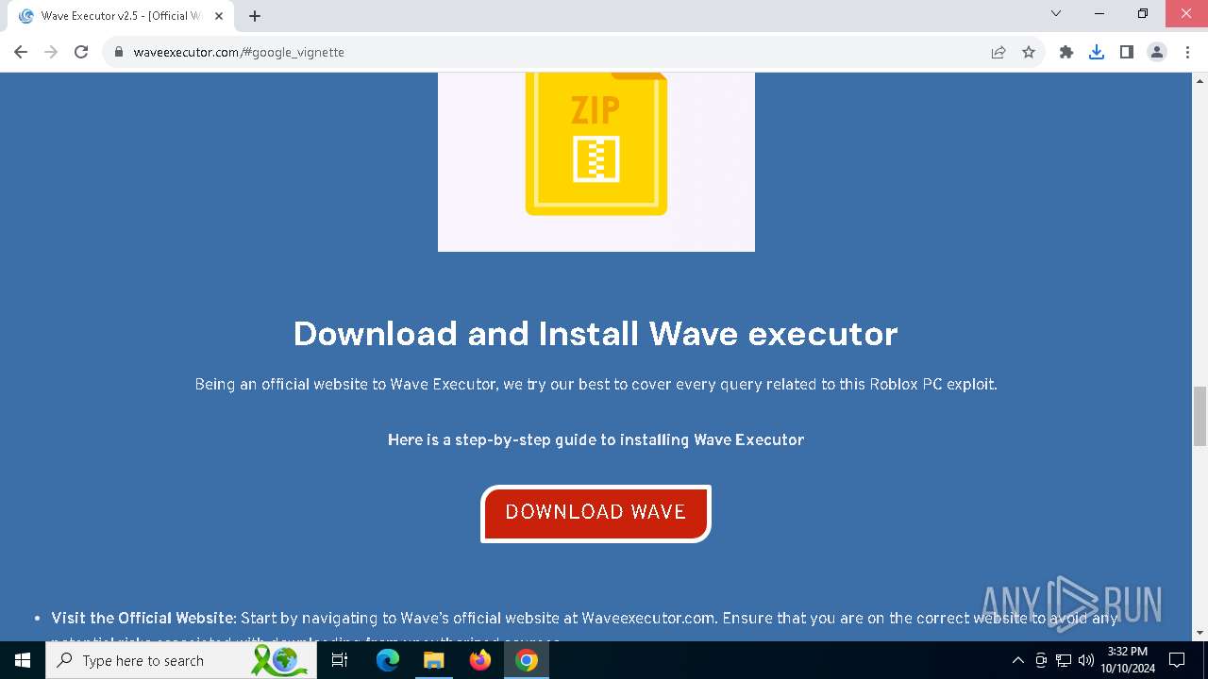Click the page vertical scrollbar thumb

[x=1200, y=416]
